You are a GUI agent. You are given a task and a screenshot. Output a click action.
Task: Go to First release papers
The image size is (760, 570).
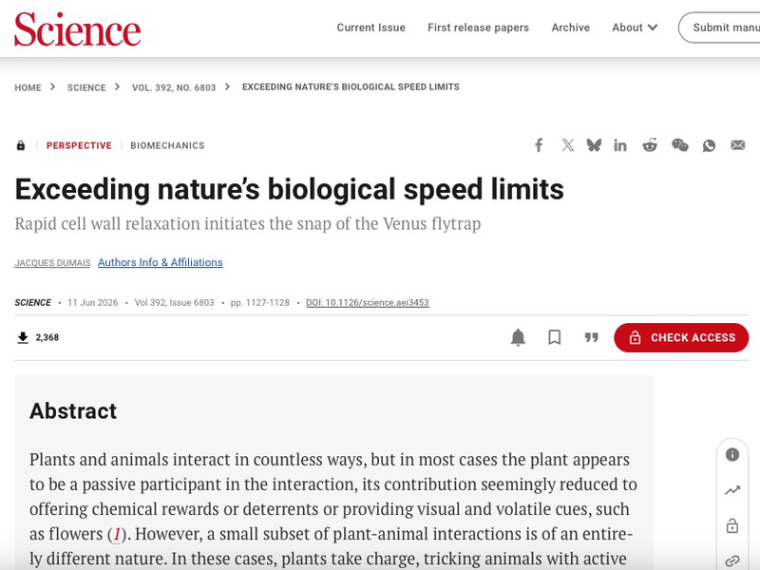point(478,28)
